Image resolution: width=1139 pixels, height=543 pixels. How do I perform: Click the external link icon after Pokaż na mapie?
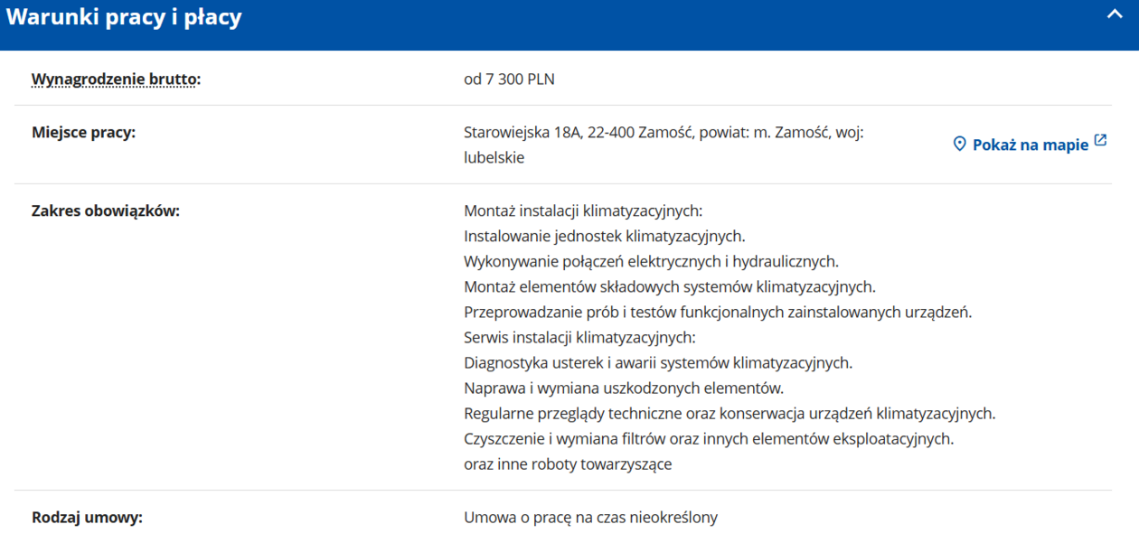pos(1100,141)
